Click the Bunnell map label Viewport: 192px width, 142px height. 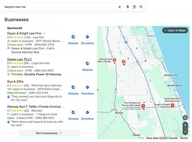119,113
